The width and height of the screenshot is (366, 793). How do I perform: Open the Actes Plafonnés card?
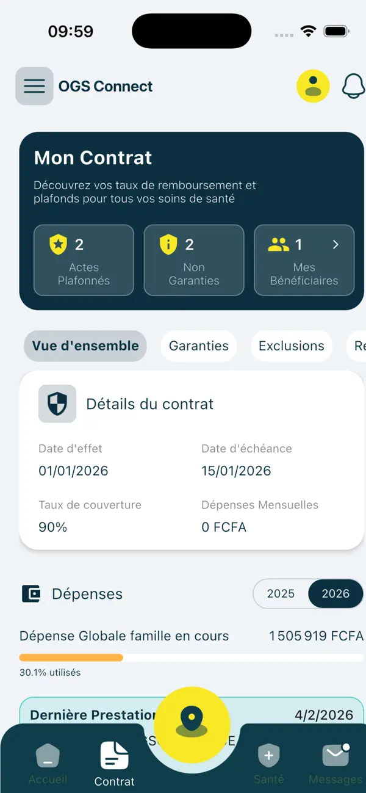coord(84,260)
